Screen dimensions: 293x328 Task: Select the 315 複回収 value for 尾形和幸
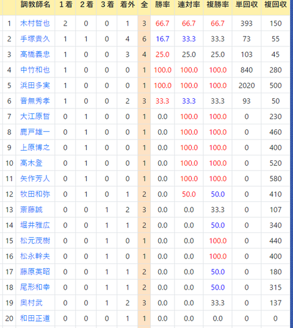(x=275, y=287)
